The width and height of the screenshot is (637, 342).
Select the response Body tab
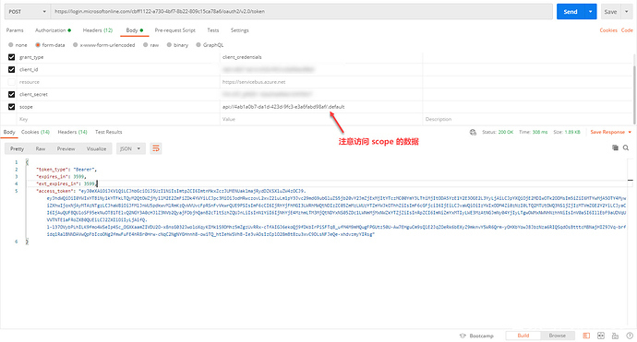9,132
